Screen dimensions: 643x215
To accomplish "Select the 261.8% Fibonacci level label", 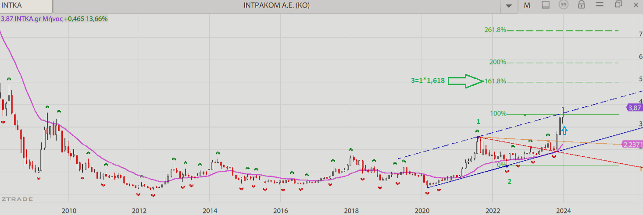I will (495, 30).
